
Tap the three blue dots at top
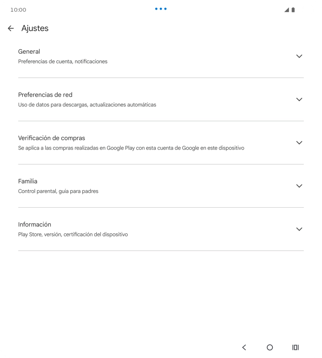[161, 9]
